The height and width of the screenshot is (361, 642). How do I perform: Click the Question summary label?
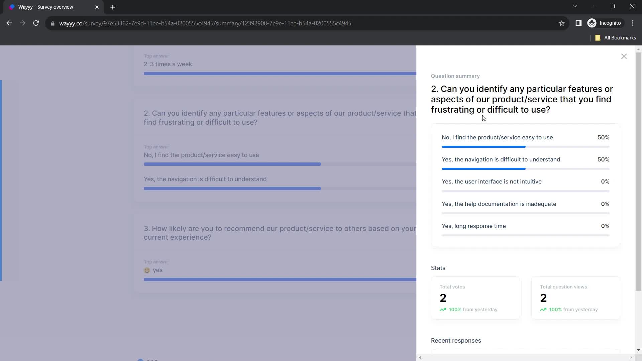tap(455, 76)
